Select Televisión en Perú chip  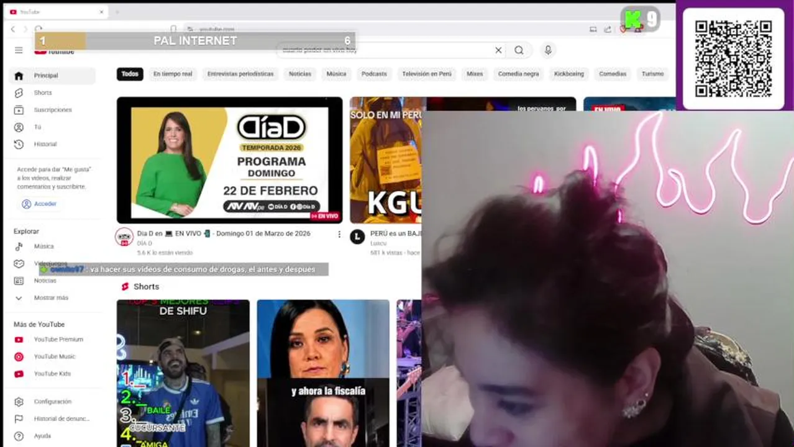(427, 74)
